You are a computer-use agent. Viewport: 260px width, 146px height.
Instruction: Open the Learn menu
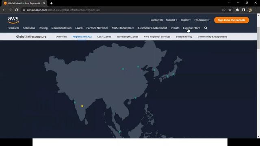(79, 28)
